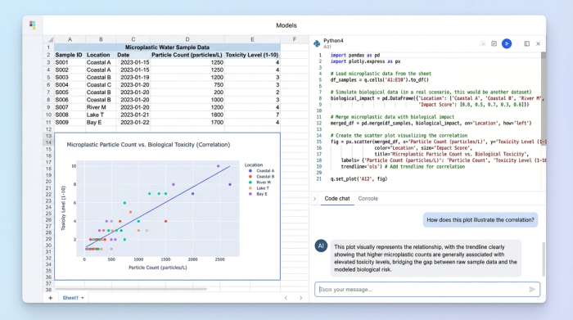The image size is (573, 320).
Task: Select the particle count cell 750
Action: point(187,85)
